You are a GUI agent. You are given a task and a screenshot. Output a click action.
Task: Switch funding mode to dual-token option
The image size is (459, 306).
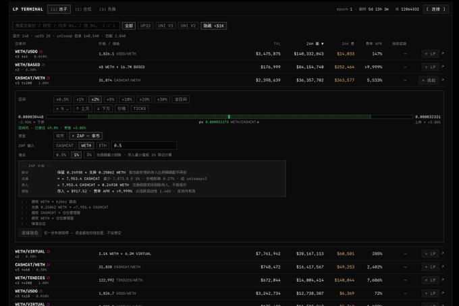click(x=60, y=136)
